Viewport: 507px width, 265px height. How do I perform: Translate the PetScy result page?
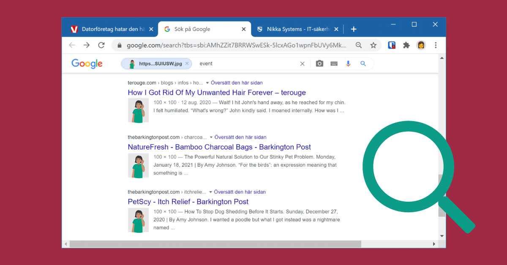click(240, 192)
